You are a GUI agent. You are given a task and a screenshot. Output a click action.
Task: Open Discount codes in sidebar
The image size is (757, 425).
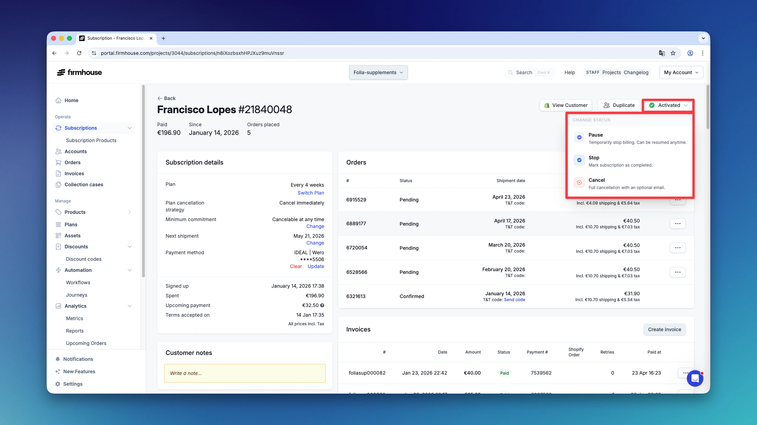(x=84, y=259)
